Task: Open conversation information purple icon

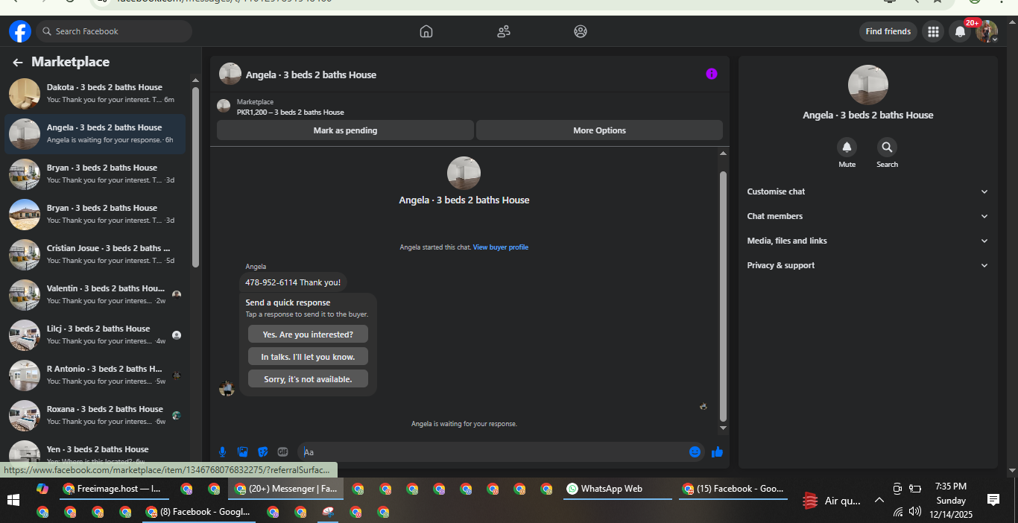Action: [712, 74]
